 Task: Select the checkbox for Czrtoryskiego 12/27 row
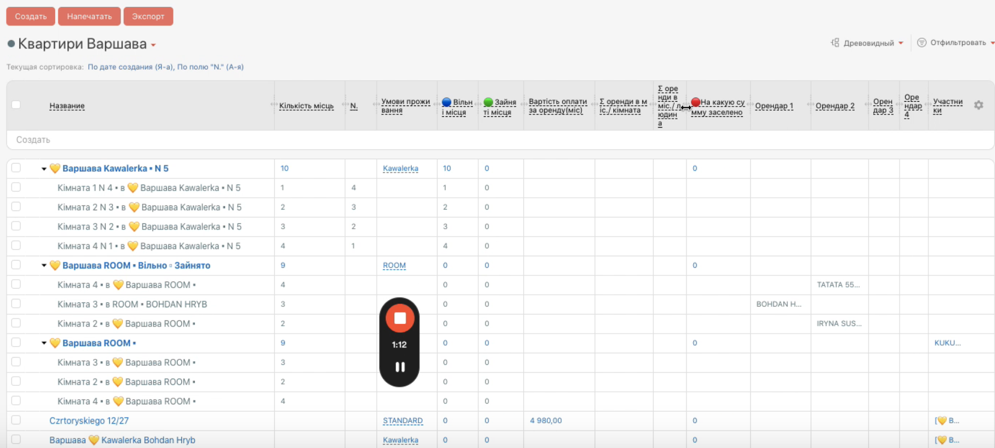click(16, 420)
